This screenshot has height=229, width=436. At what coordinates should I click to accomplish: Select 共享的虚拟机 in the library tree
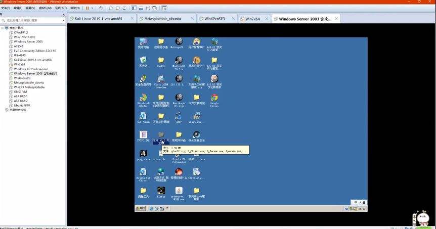click(18, 110)
